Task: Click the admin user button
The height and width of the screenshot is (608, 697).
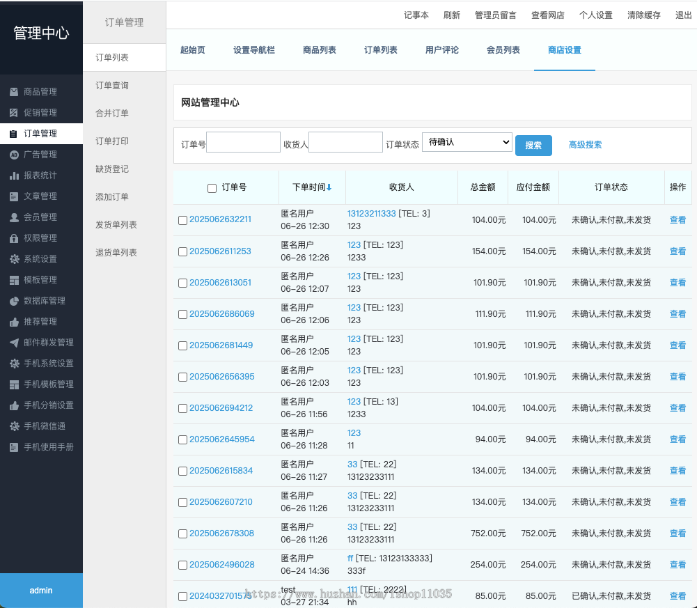Action: (x=41, y=590)
